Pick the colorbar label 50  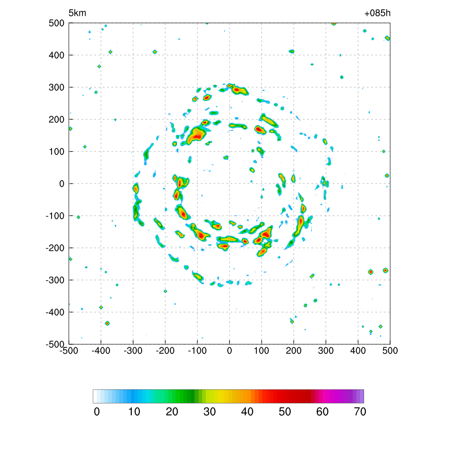pos(285,412)
